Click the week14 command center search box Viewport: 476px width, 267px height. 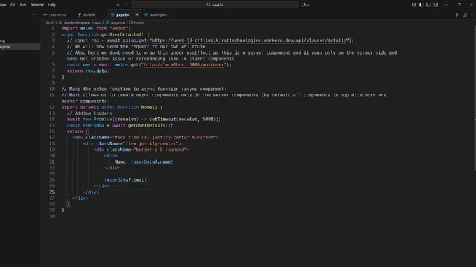(x=215, y=5)
